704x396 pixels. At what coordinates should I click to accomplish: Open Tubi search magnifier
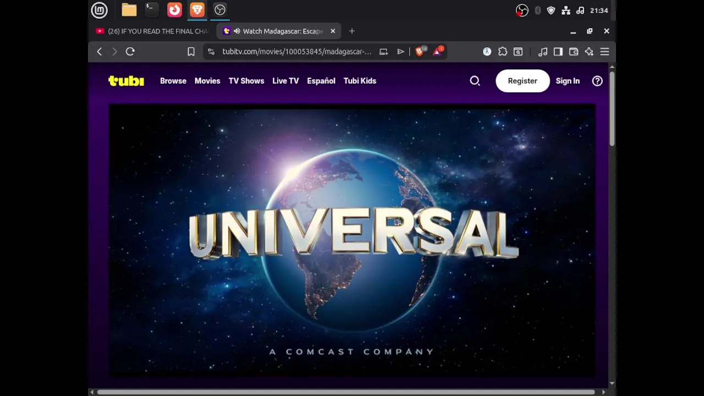(x=475, y=81)
